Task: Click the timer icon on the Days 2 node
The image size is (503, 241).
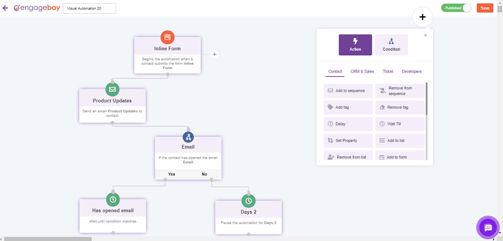Action: 248,201
